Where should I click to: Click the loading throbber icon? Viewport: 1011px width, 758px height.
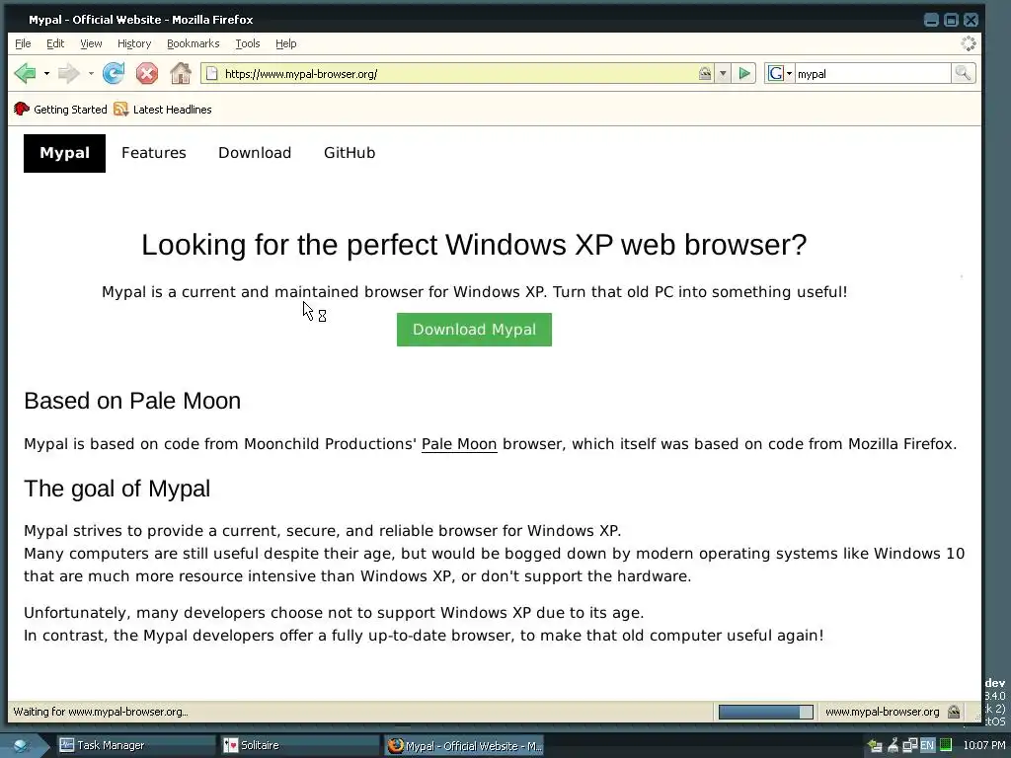coord(968,43)
